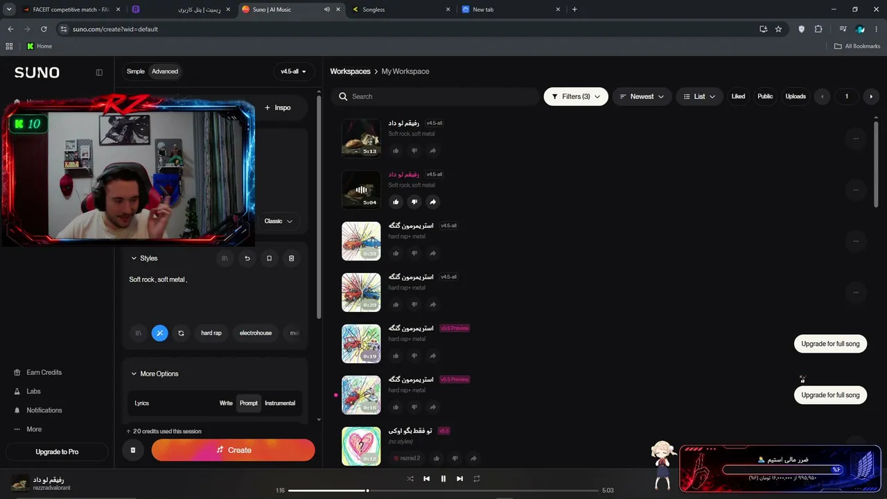Click the Styles text box
Screen dimensions: 887x499
[x=215, y=295]
